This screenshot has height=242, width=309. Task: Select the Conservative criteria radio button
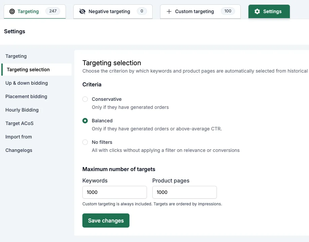pyautogui.click(x=85, y=99)
